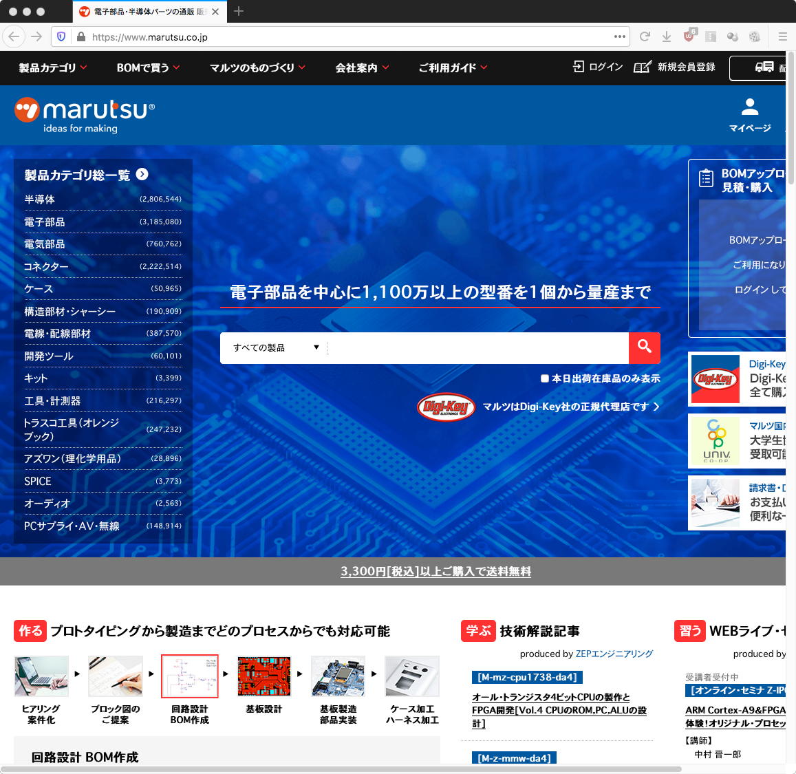
Task: Open the オーディオ category
Action: [103, 503]
